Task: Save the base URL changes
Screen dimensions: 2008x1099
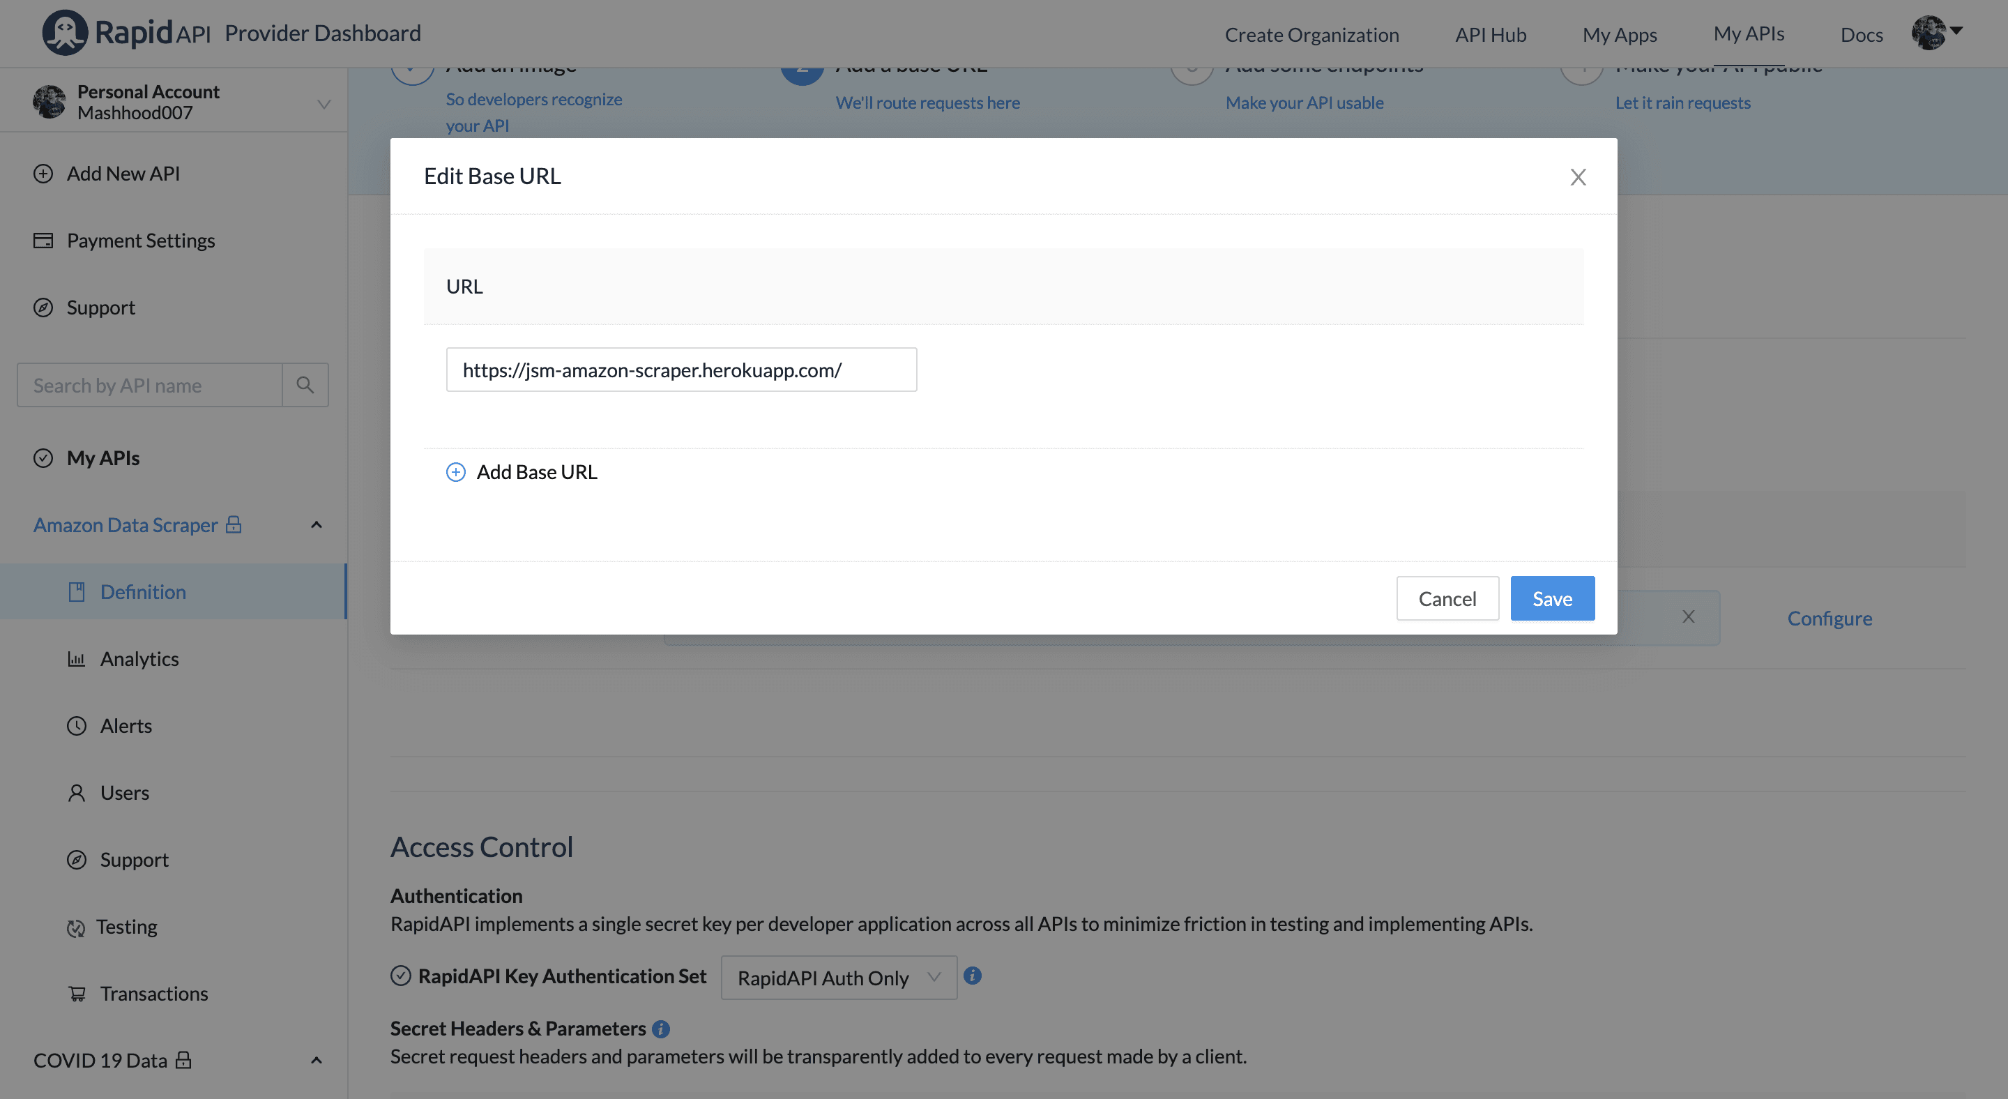Action: pyautogui.click(x=1552, y=598)
